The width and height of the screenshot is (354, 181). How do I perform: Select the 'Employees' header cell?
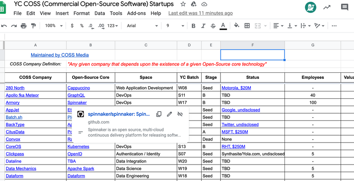pos(313,77)
